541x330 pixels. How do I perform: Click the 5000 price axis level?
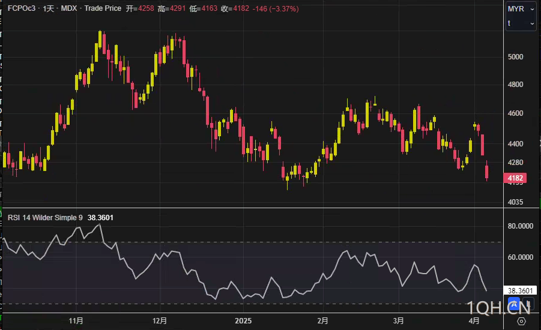(x=515, y=57)
